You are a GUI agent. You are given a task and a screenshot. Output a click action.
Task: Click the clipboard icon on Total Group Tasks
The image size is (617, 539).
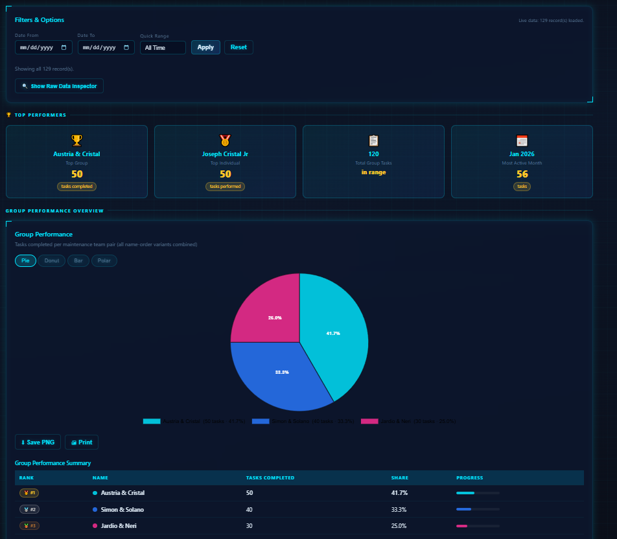tap(373, 140)
